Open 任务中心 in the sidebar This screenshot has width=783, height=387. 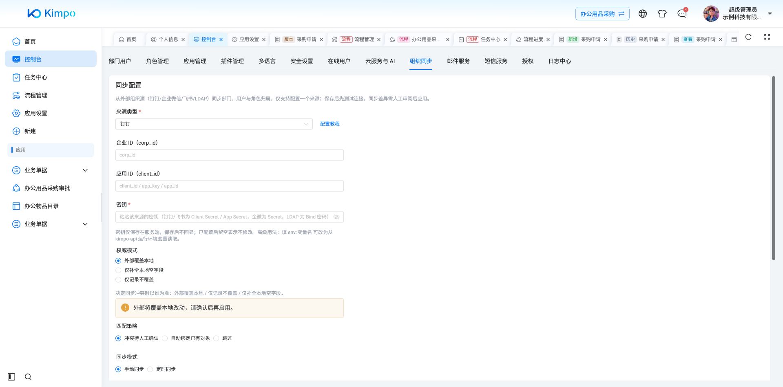point(51,77)
